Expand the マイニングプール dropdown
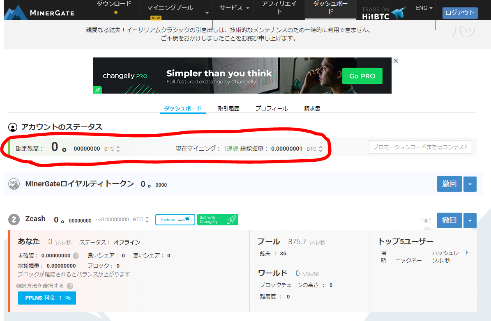Viewport: 491px width, 321px height. pos(207,13)
